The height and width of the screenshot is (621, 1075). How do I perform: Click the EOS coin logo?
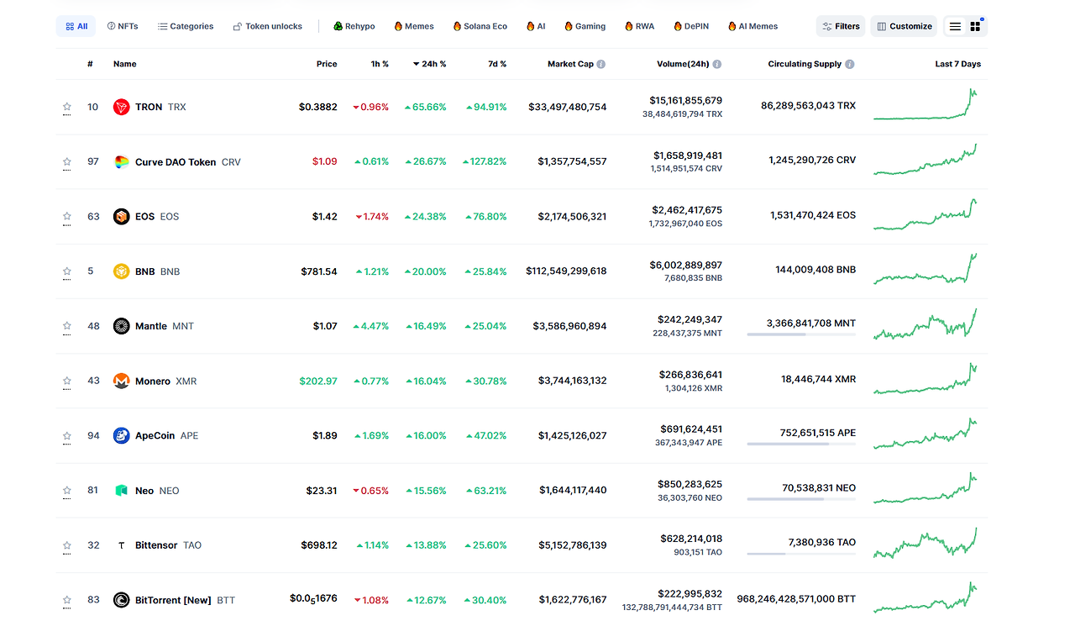click(x=121, y=217)
